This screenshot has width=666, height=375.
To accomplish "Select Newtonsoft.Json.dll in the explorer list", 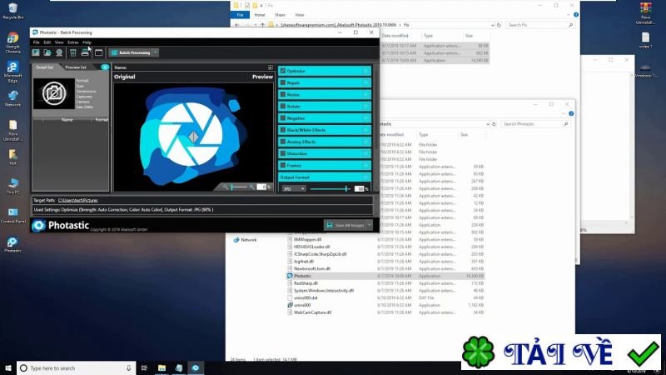I will [311, 268].
